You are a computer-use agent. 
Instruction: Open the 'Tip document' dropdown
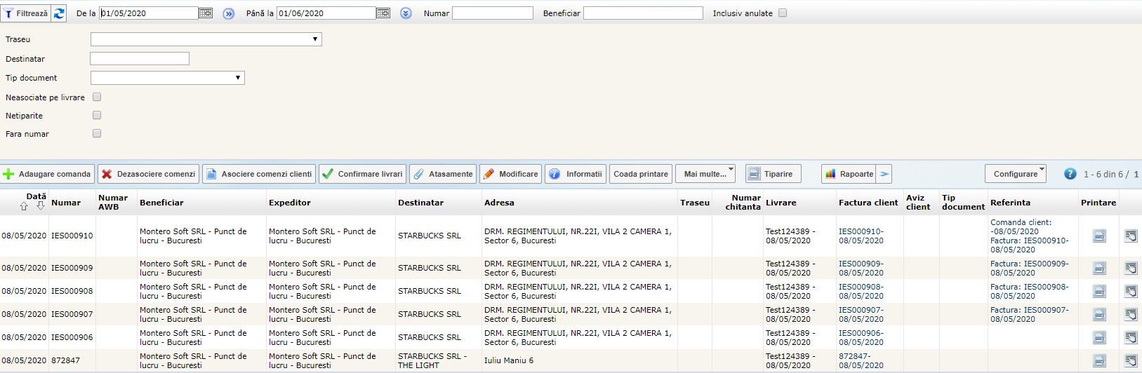[167, 78]
